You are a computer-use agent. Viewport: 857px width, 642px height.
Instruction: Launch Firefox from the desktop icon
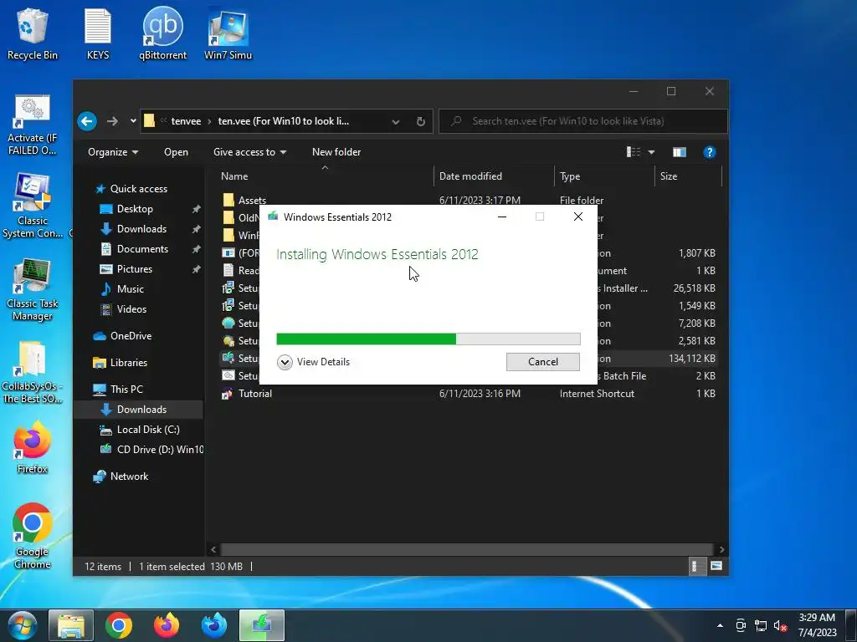pos(32,449)
